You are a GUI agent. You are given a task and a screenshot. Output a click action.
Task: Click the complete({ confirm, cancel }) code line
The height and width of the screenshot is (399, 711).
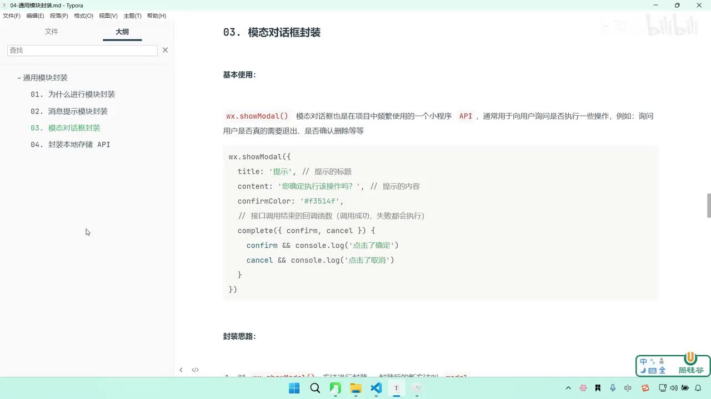(307, 231)
